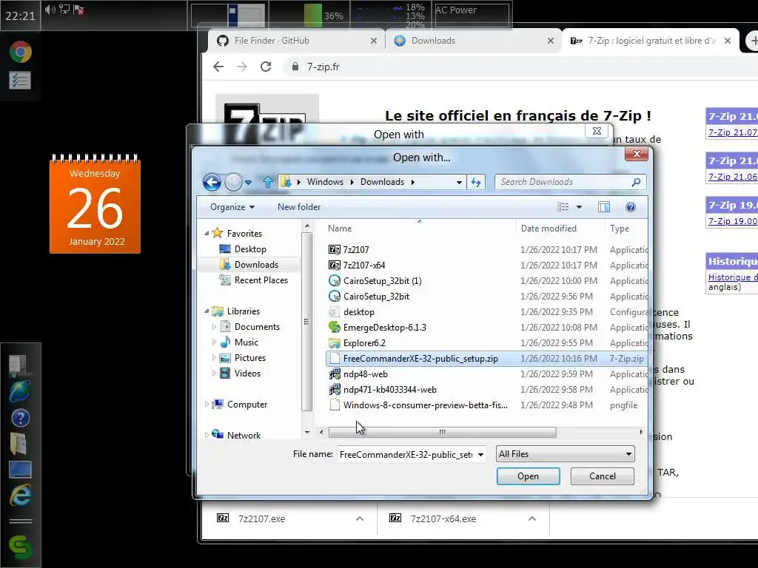The image size is (758, 568).
Task: Click New folder button
Action: (299, 207)
